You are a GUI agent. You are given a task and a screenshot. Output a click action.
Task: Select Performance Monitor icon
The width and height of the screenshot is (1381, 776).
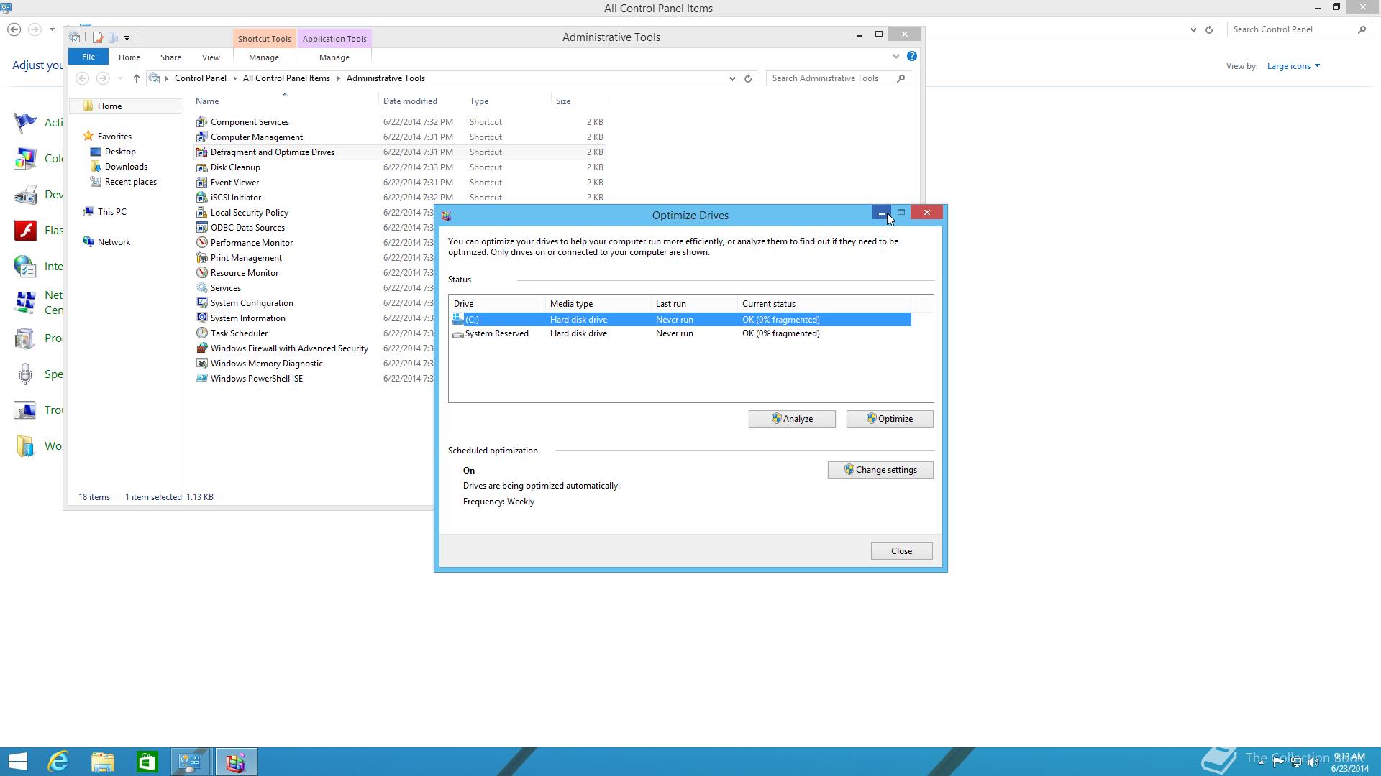tap(202, 243)
